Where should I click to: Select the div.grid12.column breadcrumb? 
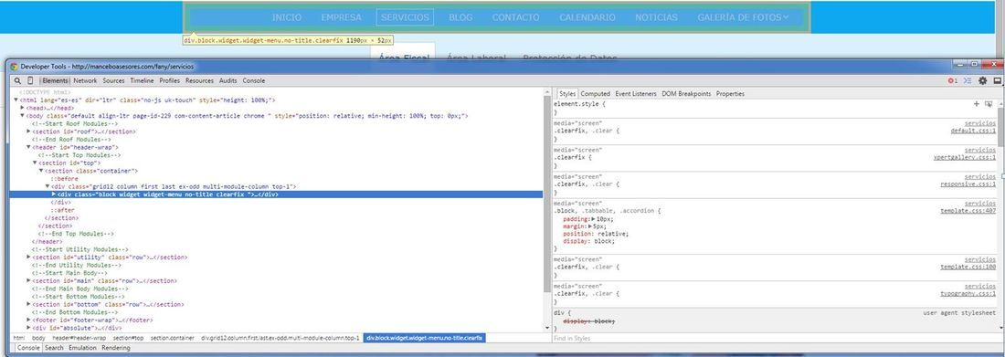(x=280, y=337)
